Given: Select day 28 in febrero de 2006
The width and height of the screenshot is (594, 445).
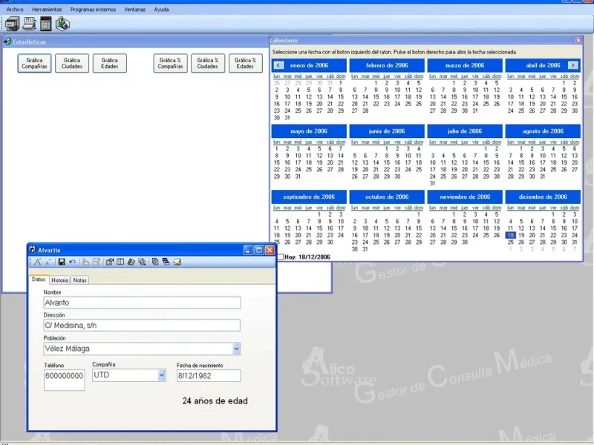Looking at the screenshot, I should pos(365,111).
